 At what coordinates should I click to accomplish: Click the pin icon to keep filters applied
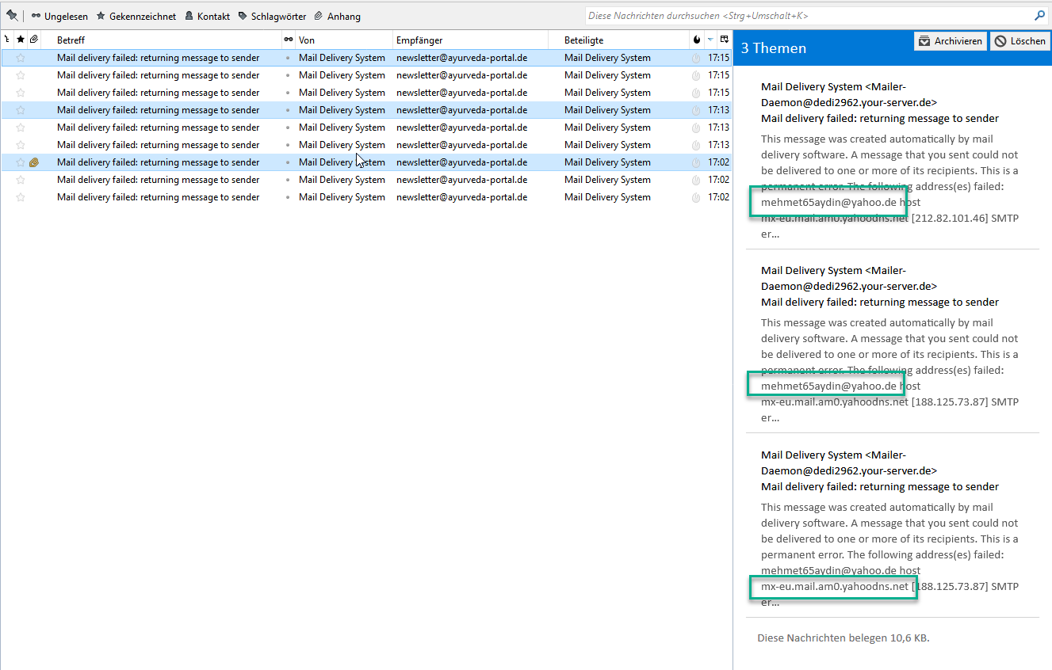(x=12, y=16)
